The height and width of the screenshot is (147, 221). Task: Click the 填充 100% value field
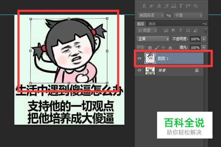(195, 48)
